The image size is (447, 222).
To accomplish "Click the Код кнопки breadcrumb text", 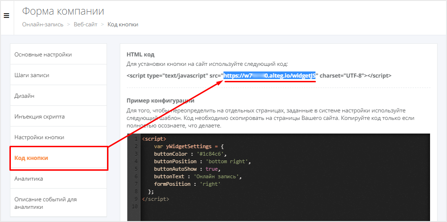I will (123, 24).
